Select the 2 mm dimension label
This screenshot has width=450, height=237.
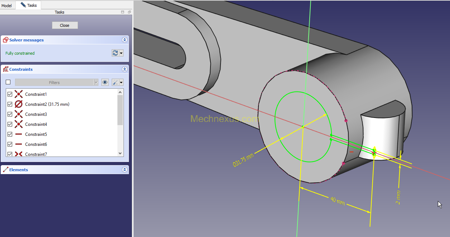tap(398, 197)
